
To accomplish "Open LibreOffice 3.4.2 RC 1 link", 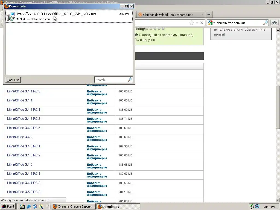I will [24, 110].
